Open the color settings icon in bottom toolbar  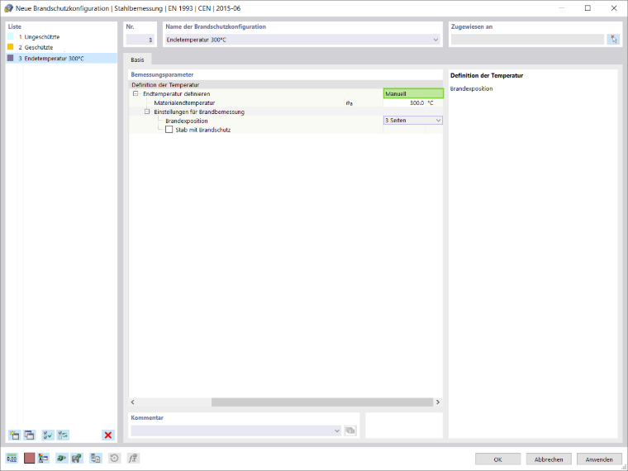(x=43, y=458)
